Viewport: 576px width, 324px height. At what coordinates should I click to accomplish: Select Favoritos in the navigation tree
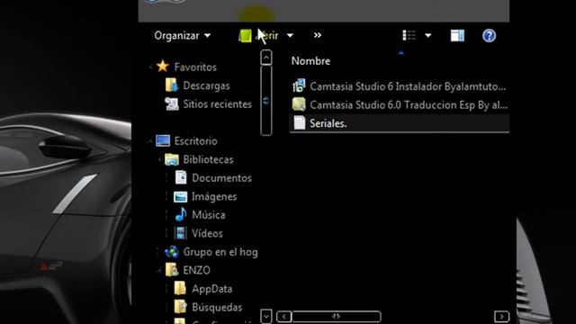coord(195,67)
